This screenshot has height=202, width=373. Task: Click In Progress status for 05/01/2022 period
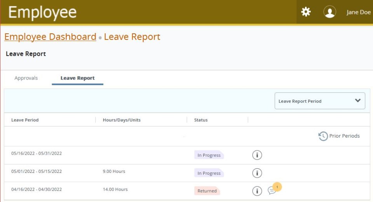click(209, 173)
